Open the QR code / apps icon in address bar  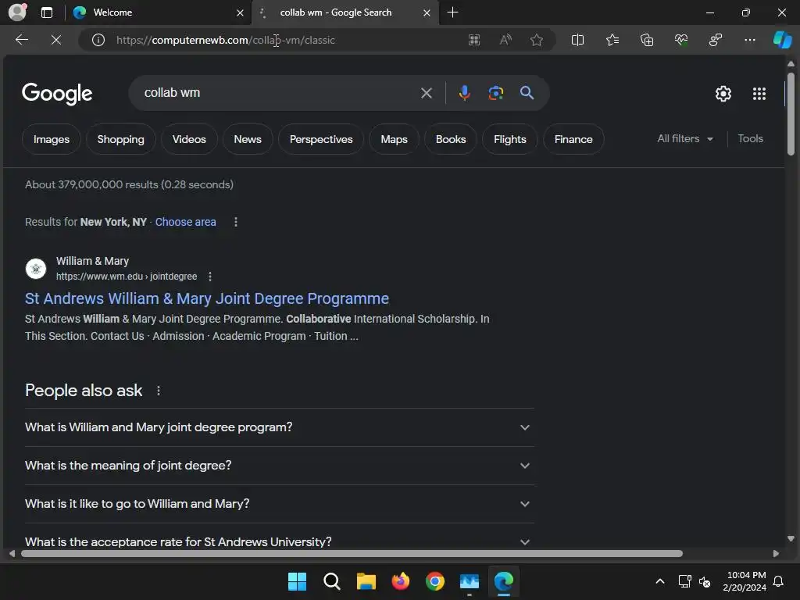474,40
